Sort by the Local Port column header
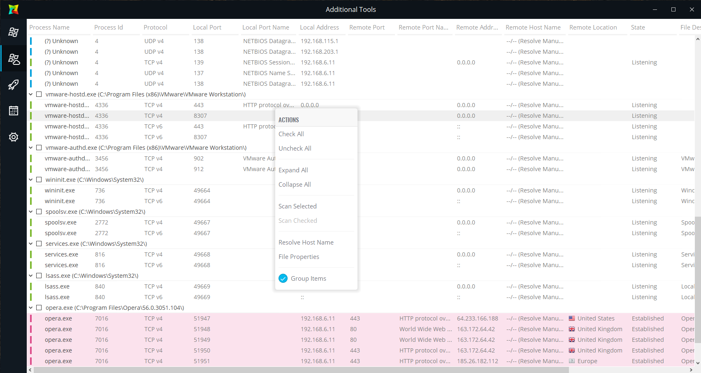The image size is (701, 373). click(207, 27)
